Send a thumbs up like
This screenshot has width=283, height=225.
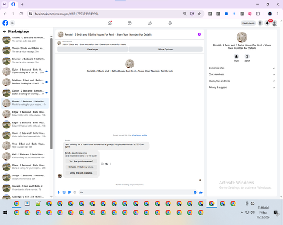pos(201,192)
